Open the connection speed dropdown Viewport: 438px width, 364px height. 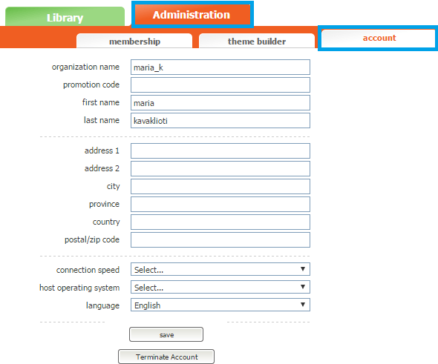(x=220, y=269)
